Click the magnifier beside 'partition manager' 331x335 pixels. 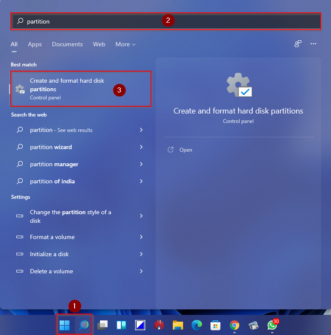[20, 164]
